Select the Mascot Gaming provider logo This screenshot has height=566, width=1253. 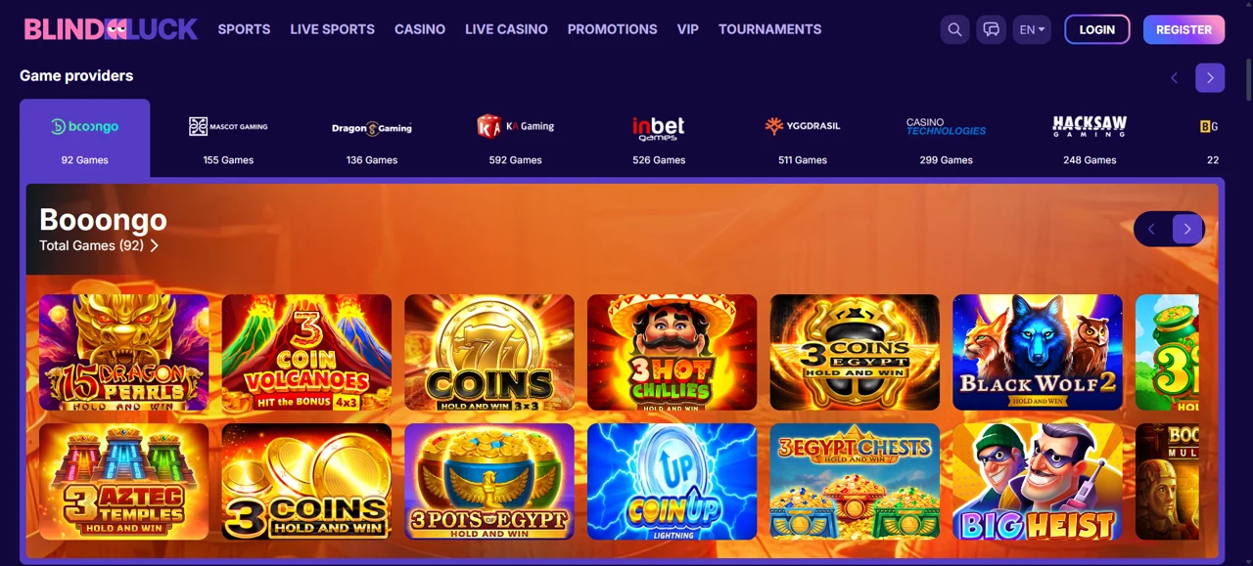pyautogui.click(x=228, y=126)
